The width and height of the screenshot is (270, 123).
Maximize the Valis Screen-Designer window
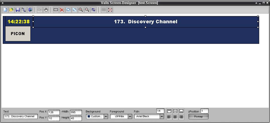point(264,3)
